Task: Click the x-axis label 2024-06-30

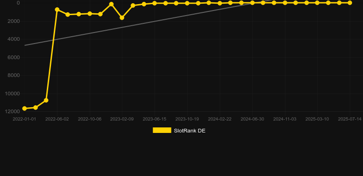Action: coord(252,119)
